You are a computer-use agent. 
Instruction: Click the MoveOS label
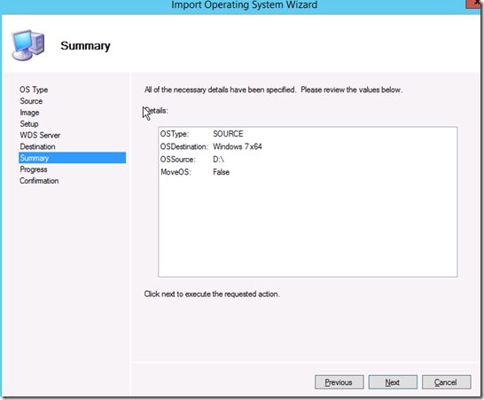click(x=176, y=172)
